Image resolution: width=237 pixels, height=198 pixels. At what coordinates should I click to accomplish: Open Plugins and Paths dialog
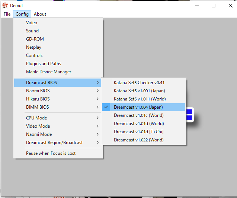pos(57,64)
